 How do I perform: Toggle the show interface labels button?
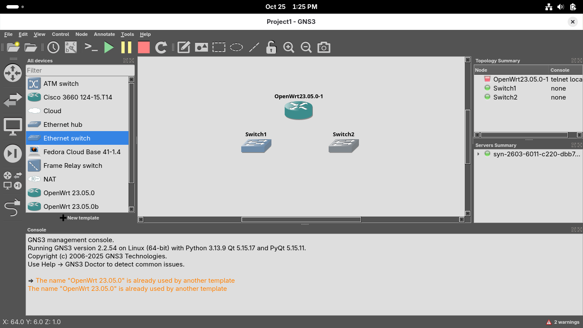tap(71, 47)
